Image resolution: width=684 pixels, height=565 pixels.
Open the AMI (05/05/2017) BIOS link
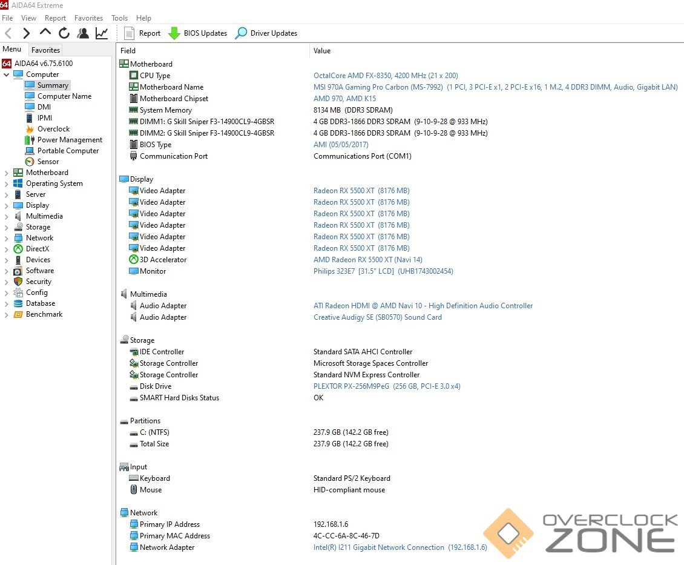pos(341,144)
